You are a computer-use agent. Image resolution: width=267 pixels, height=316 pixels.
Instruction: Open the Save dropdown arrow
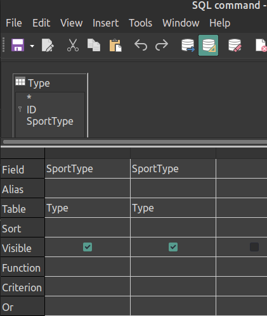pos(32,46)
